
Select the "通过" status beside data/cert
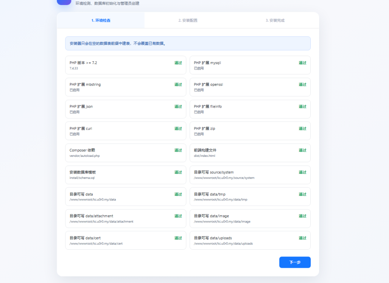point(178,238)
